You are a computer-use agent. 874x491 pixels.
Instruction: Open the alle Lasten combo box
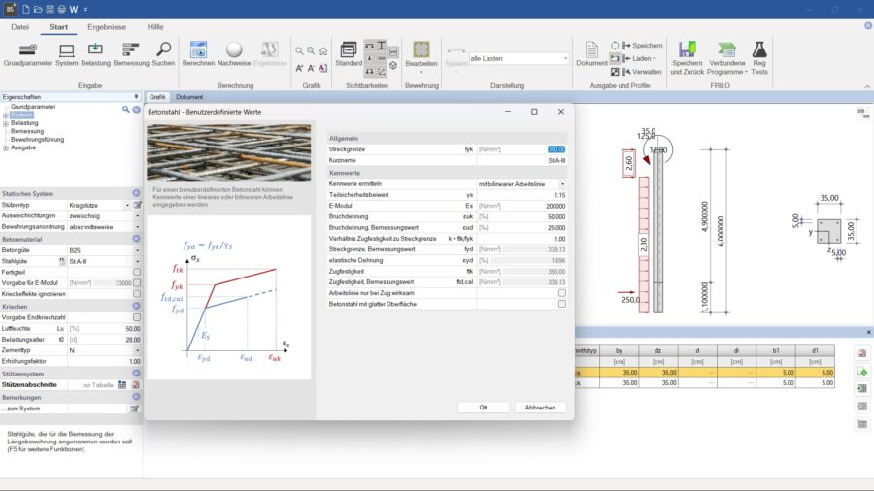click(519, 59)
